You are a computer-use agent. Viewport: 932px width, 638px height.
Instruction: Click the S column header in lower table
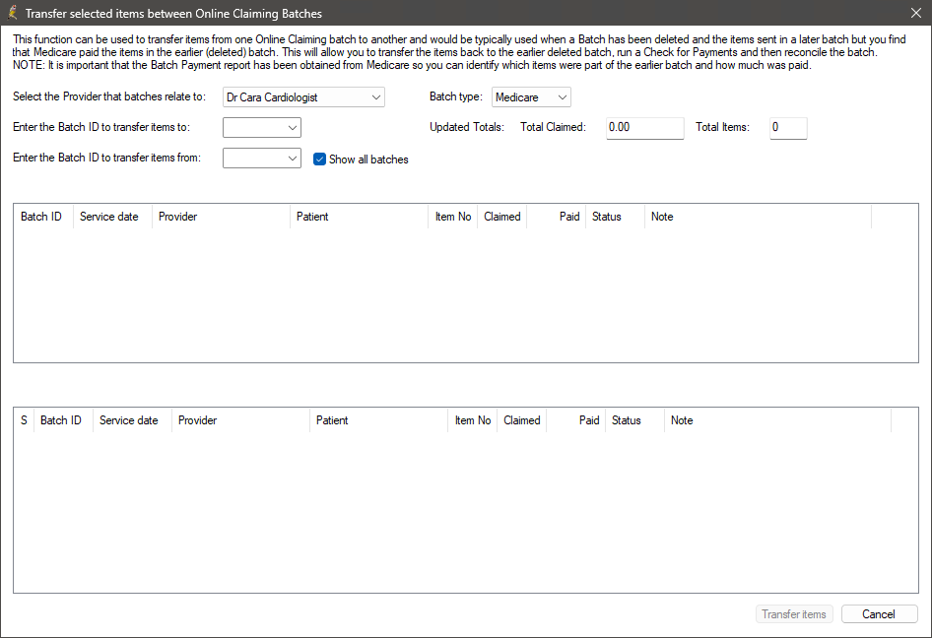tap(24, 420)
